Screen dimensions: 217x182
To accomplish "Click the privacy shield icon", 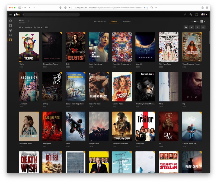I will pos(60,8).
